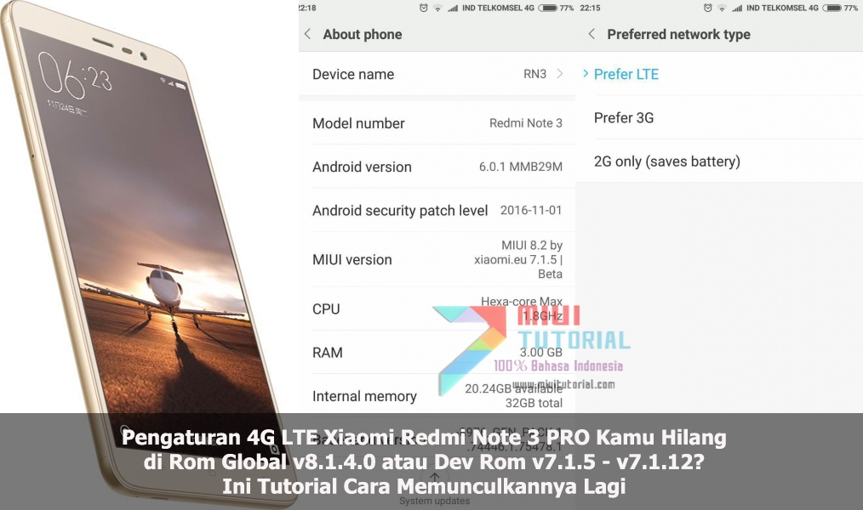Tap signal bars icon in About phone status bar
Image resolution: width=863 pixels, height=510 pixels.
[x=453, y=8]
